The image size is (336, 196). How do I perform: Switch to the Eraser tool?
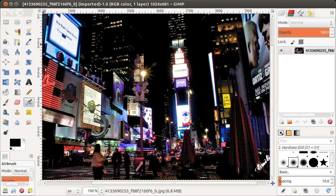coord(18,102)
